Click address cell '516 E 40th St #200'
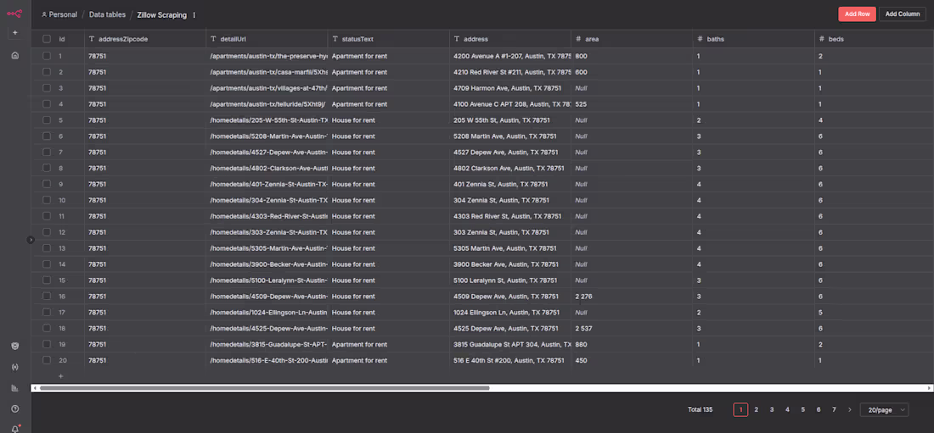Screen dimensions: 934x433 [x=510, y=360]
